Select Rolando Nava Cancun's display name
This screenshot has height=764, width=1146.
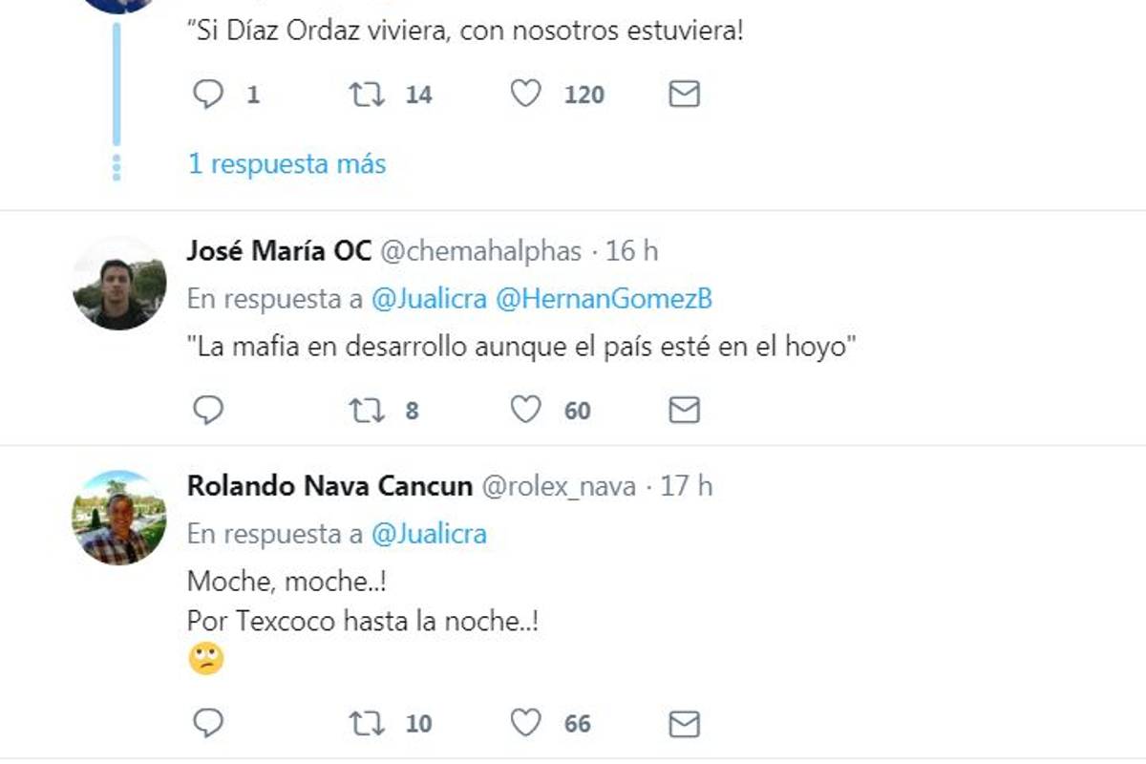pos(328,485)
